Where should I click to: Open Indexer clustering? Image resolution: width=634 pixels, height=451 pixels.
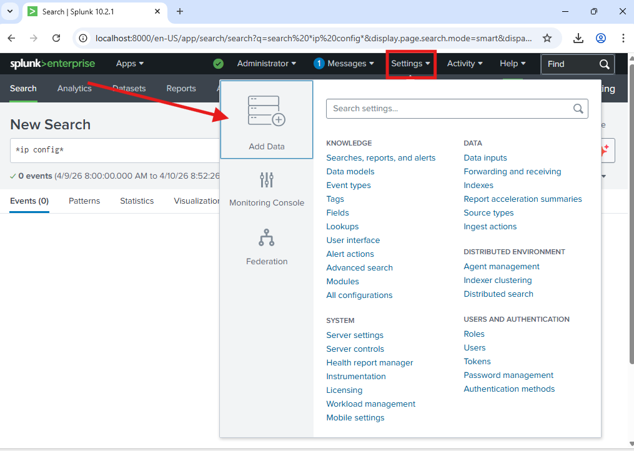498,280
